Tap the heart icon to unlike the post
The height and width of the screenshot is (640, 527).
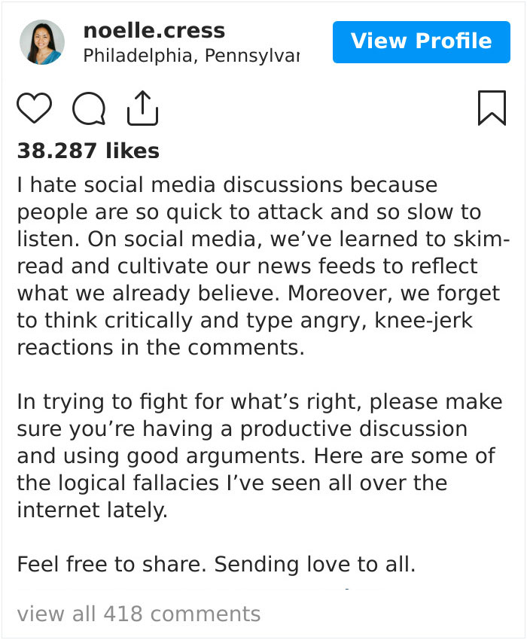[x=33, y=108]
